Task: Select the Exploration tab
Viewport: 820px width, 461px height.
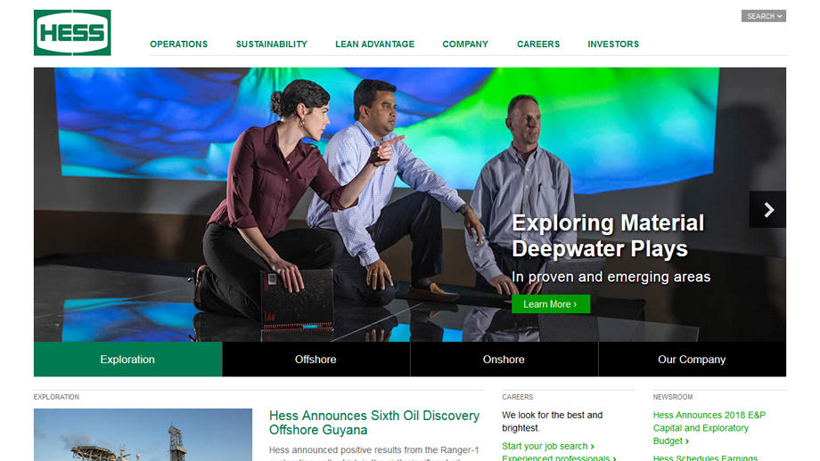Action: [x=127, y=360]
